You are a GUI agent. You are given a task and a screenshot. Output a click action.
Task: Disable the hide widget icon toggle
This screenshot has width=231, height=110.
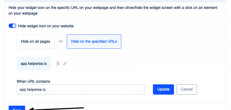tap(13, 26)
